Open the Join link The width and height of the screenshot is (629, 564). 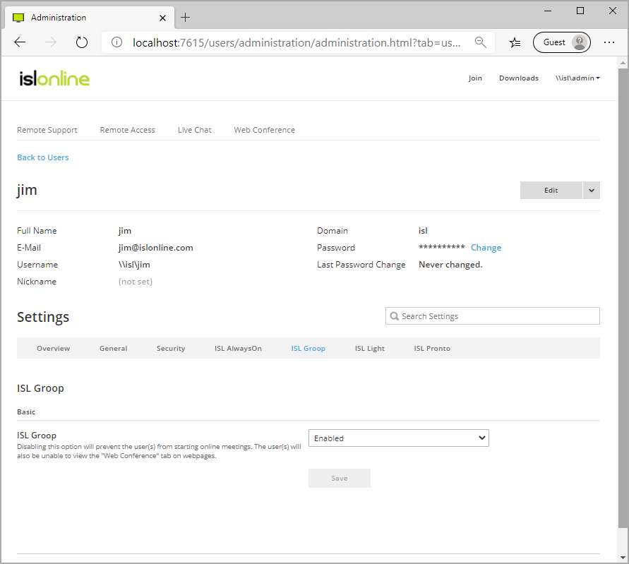click(x=475, y=78)
